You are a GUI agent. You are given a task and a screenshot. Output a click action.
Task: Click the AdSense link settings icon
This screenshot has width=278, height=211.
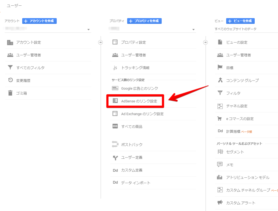(x=115, y=101)
